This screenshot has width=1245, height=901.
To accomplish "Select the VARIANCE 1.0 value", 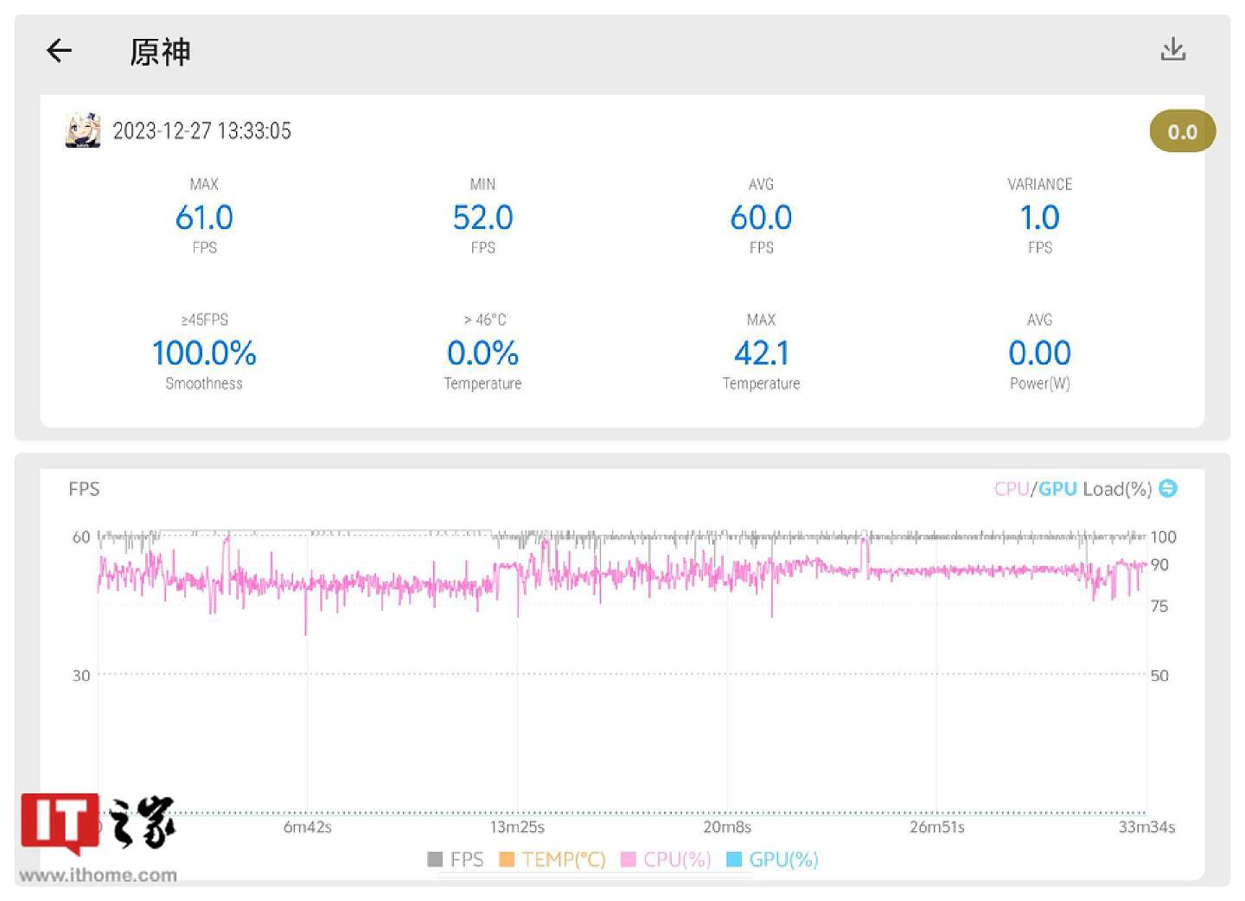I will coord(1039,218).
